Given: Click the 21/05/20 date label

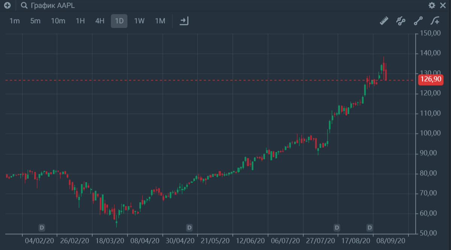Looking at the screenshot, I should [215, 240].
